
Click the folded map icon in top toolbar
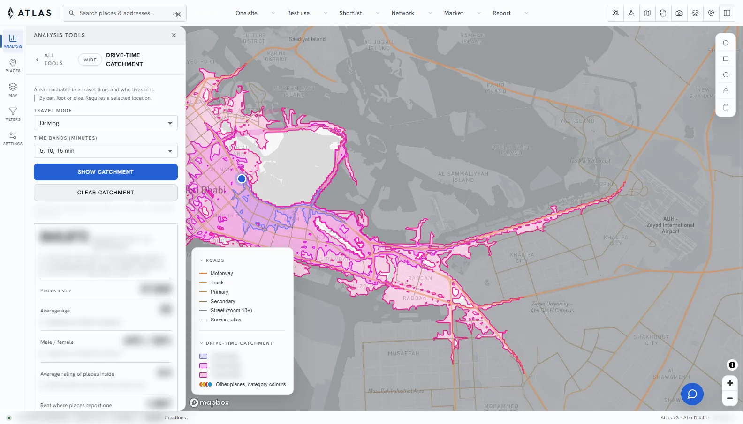click(x=647, y=13)
